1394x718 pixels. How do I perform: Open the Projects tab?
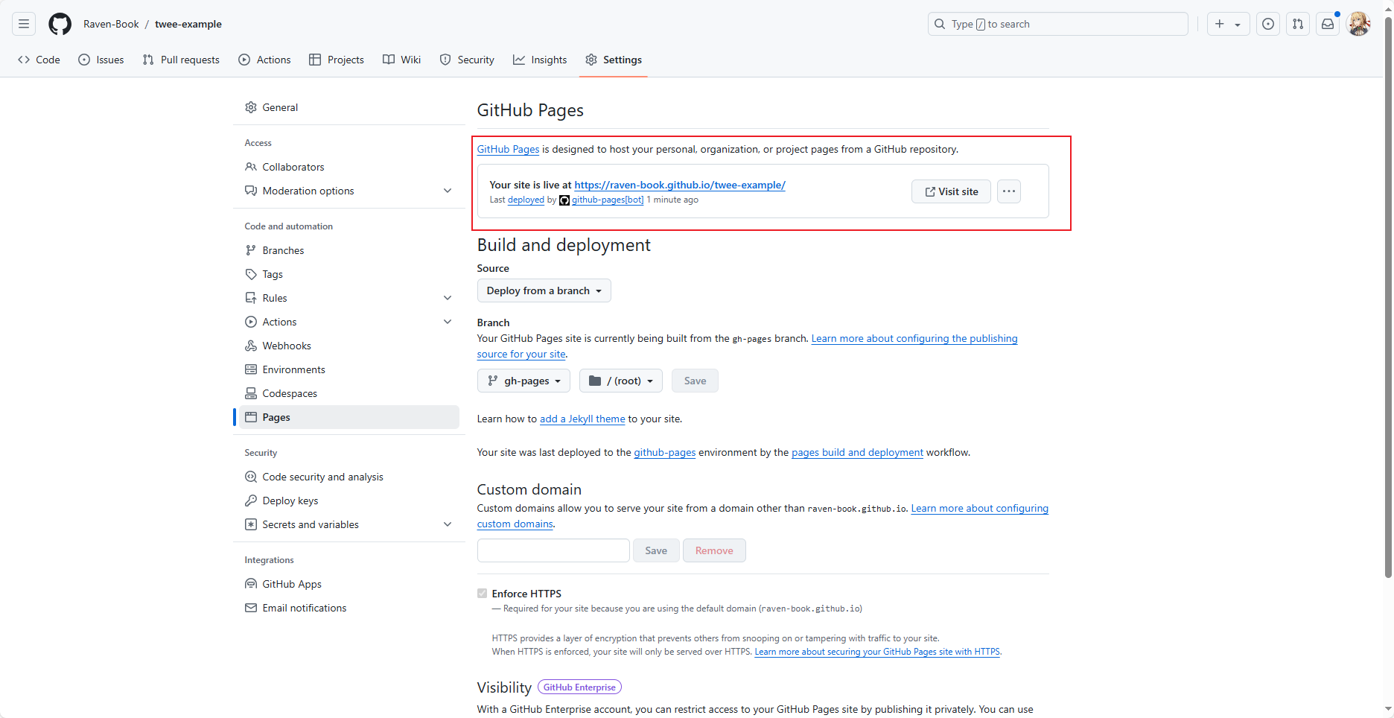337,60
